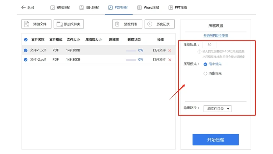Image resolution: width=273 pixels, height=154 pixels.
Task: Click the 返回 back button
Action: click(x=28, y=7)
